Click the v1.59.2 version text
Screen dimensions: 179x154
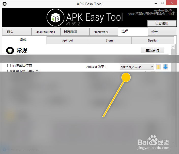(x=73, y=24)
